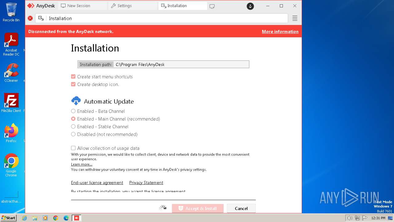Click the AnyDesk taskbar button

click(x=77, y=218)
